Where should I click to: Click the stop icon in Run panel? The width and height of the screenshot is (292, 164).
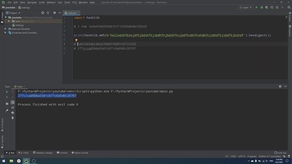pos(7,97)
